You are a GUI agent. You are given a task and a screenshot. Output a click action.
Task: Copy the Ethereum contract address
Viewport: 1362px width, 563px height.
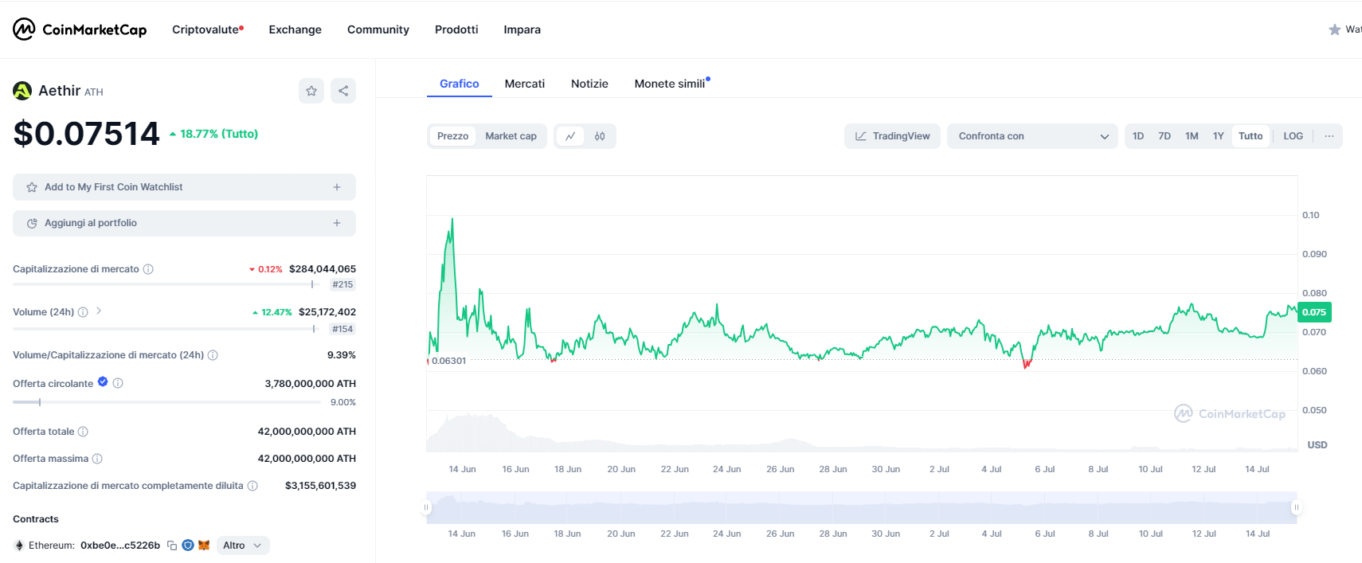(x=172, y=545)
